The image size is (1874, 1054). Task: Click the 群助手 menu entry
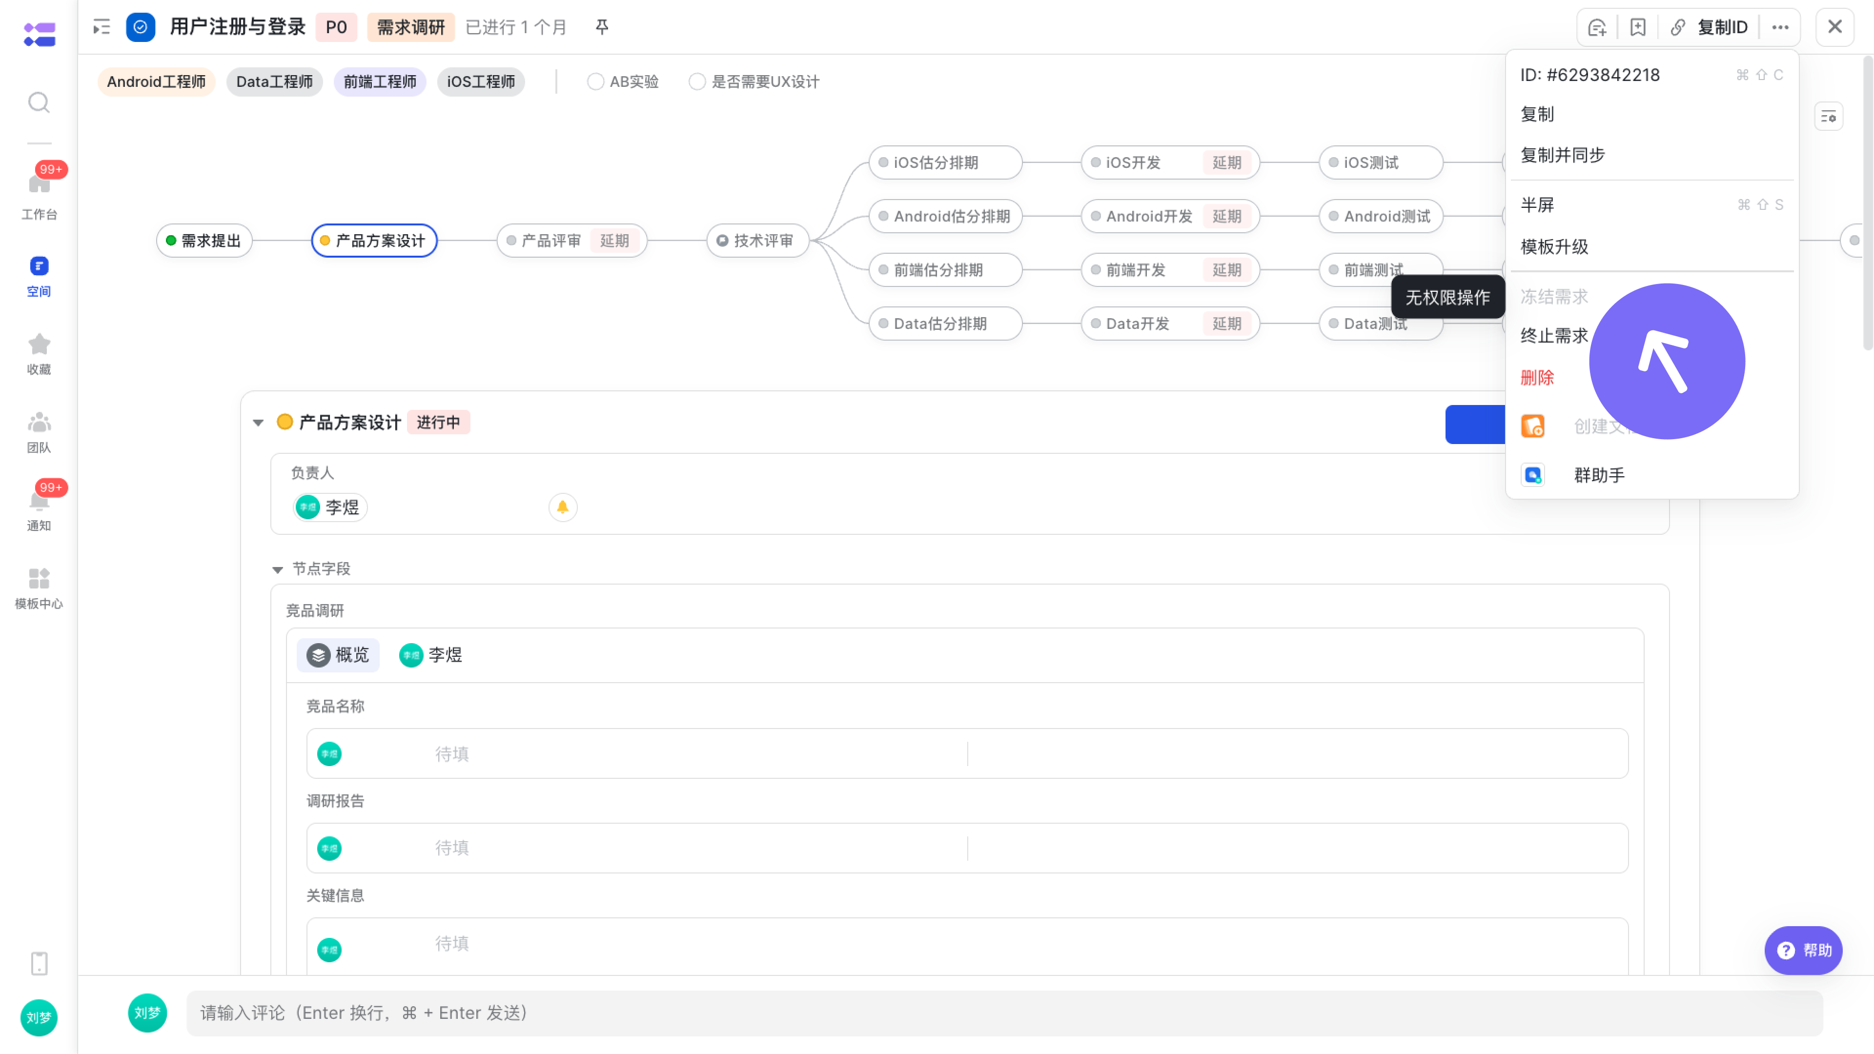point(1651,475)
